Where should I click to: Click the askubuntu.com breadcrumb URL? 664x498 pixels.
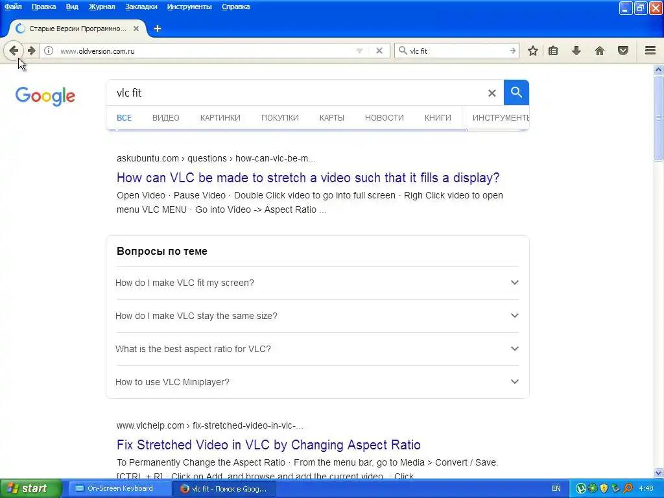[216, 158]
